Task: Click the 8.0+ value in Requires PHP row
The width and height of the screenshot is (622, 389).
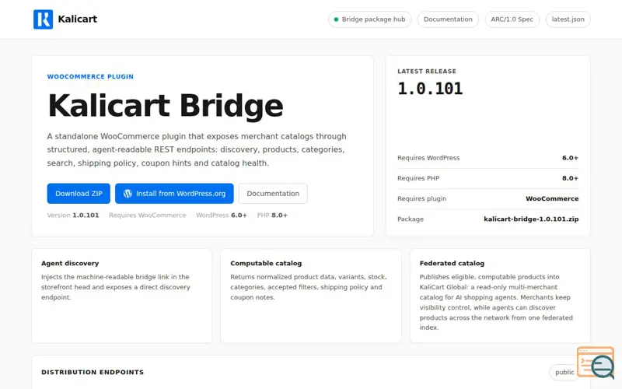Action: pos(570,178)
